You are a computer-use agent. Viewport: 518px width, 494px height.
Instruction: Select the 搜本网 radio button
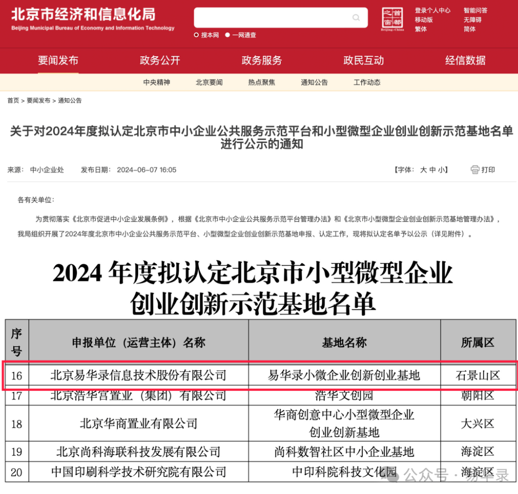click(x=196, y=35)
